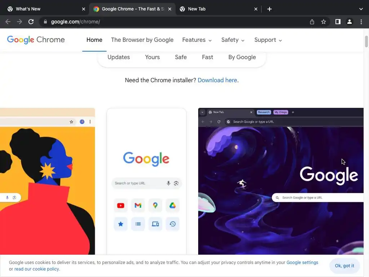Click the Search or type URL field

(146, 183)
